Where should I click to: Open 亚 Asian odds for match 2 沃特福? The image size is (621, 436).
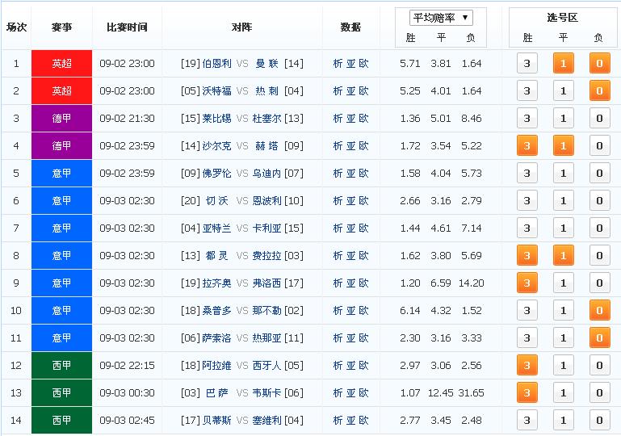351,90
